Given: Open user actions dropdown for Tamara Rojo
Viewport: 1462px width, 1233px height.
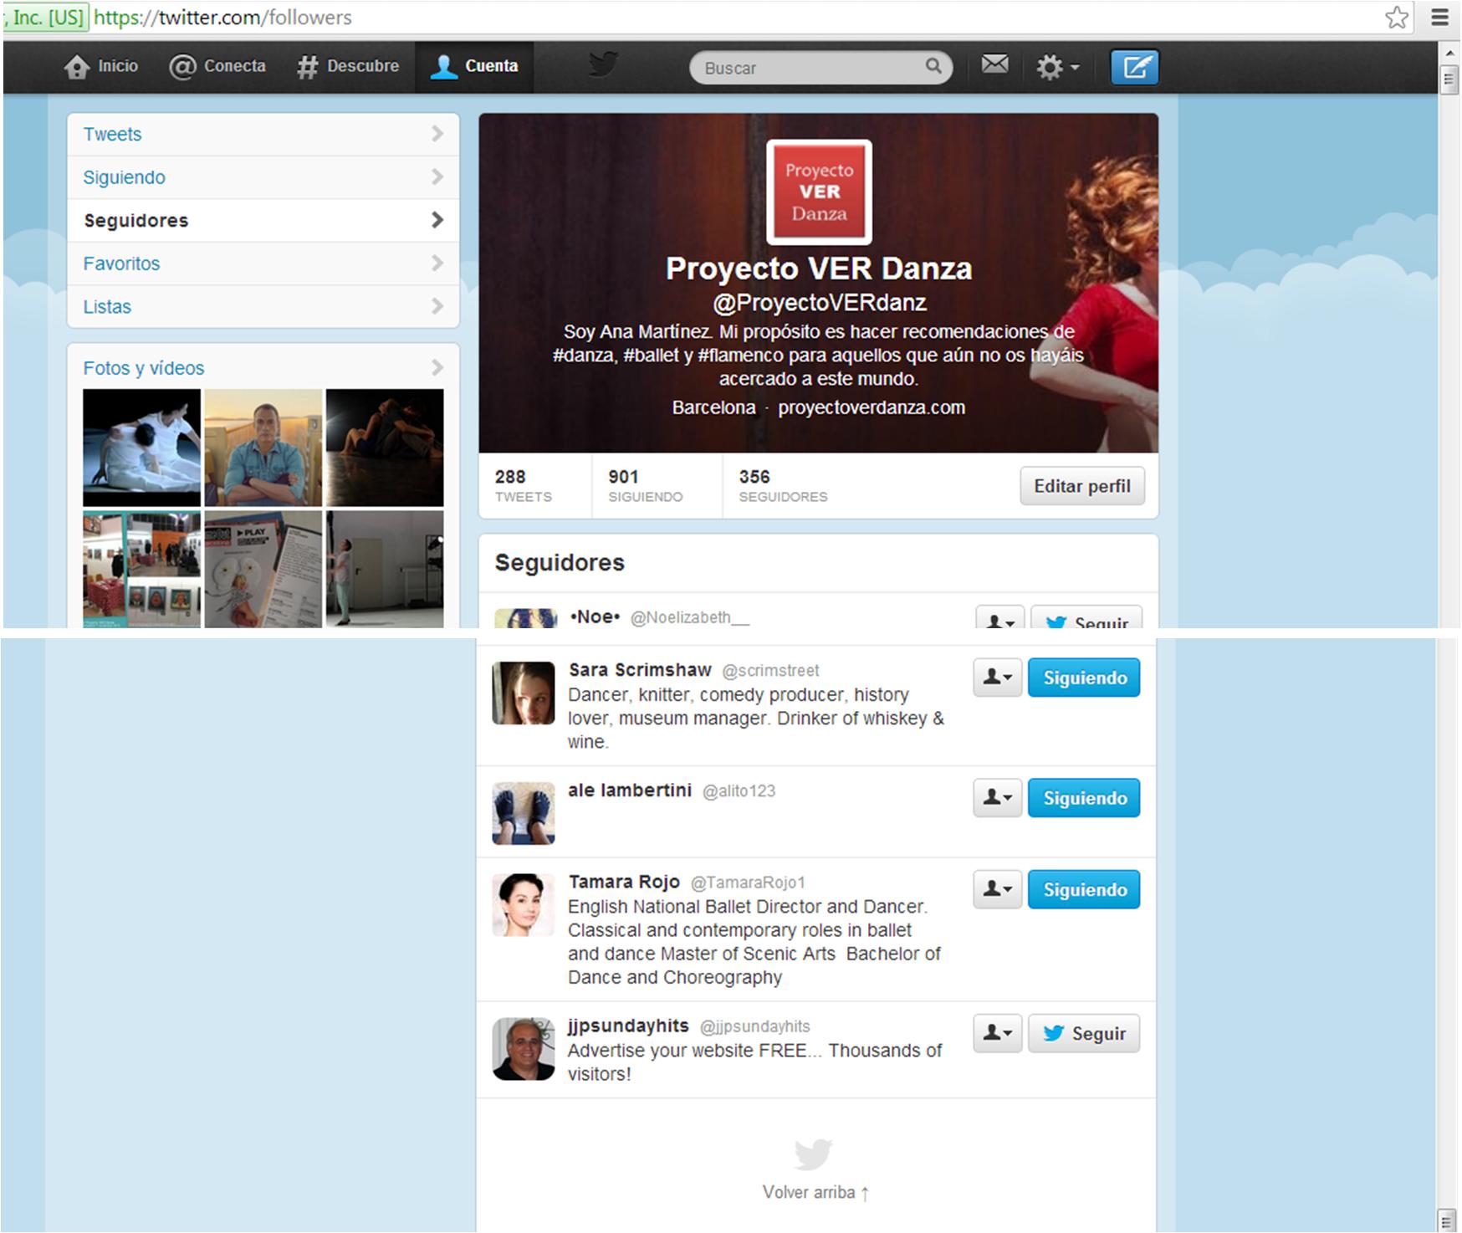Looking at the screenshot, I should tap(997, 889).
